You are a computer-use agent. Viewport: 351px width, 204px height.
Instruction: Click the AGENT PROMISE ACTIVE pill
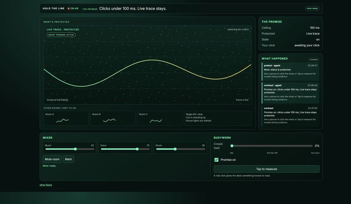(x=61, y=35)
